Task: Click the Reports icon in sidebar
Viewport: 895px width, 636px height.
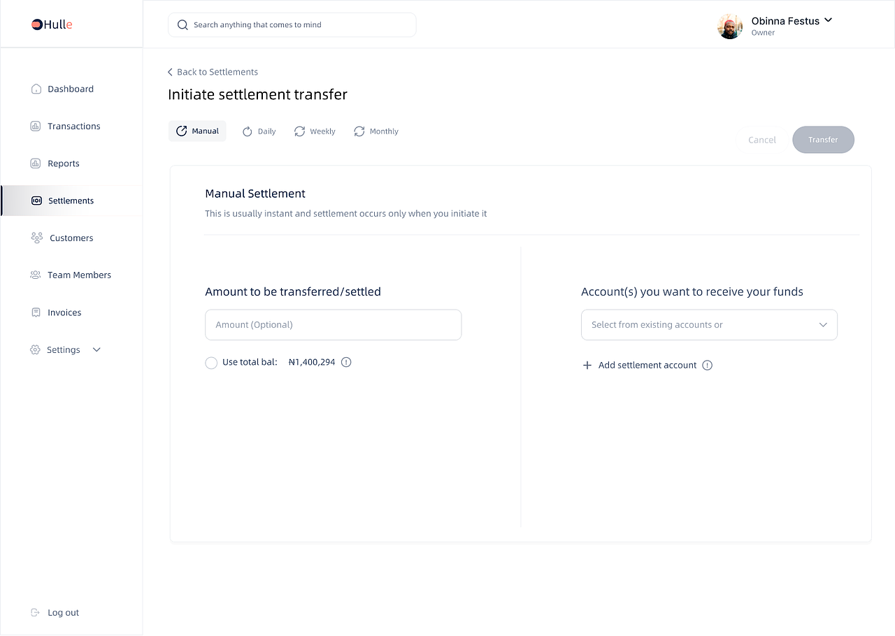Action: (x=36, y=164)
